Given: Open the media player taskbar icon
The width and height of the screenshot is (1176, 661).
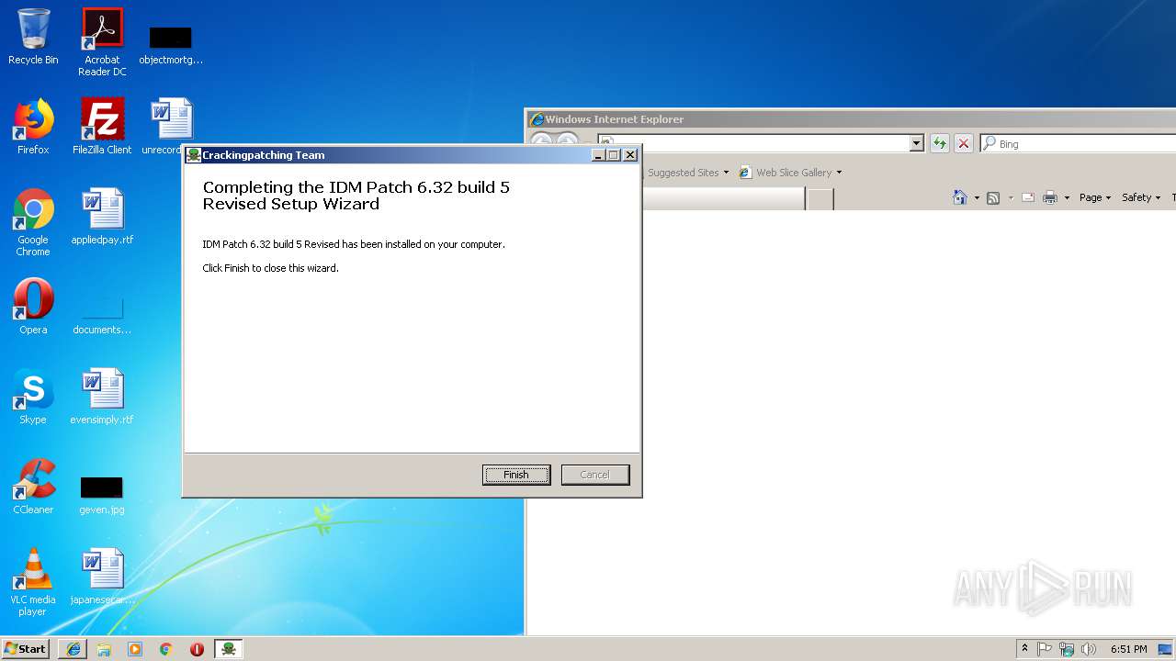Looking at the screenshot, I should click(135, 649).
